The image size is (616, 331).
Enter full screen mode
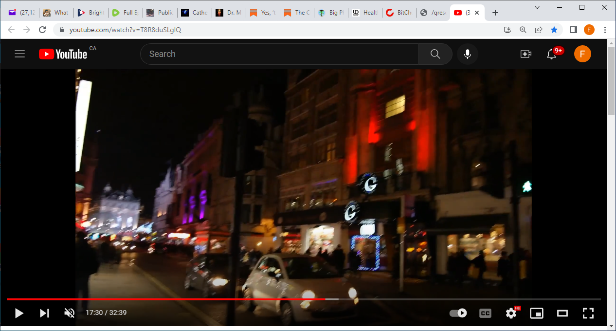tap(588, 313)
